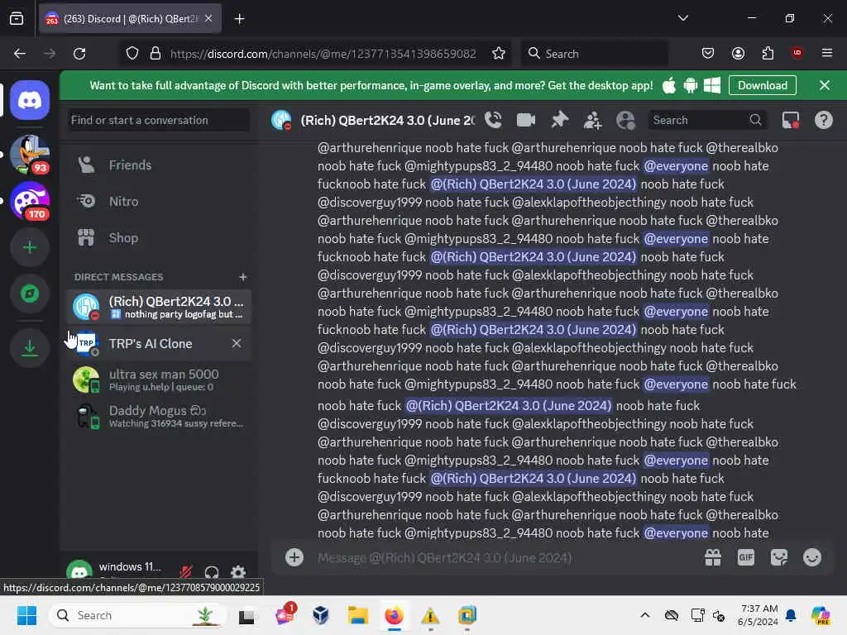
Task: Click the windows 11 user avatar panel
Action: click(117, 571)
